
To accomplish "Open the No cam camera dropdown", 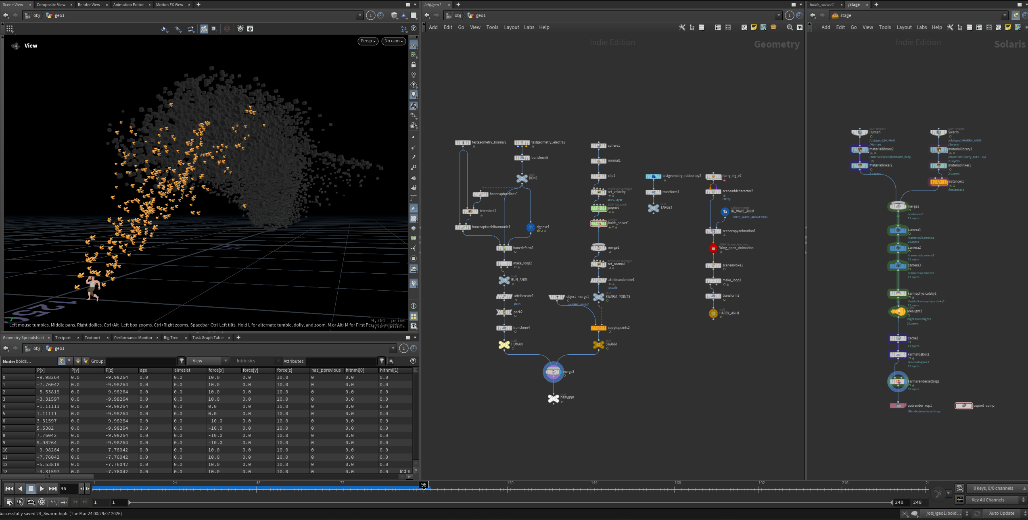I will coord(393,41).
